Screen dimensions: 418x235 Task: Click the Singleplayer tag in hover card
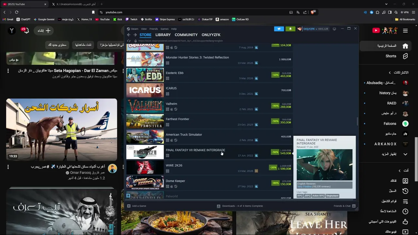pos(332,196)
